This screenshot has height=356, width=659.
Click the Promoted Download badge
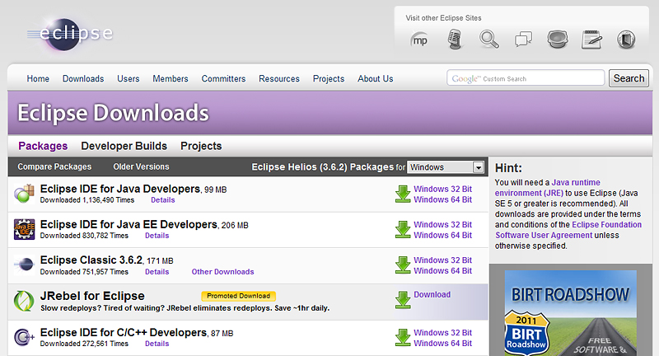point(239,296)
